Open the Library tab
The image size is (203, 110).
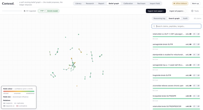coord(78,4)
